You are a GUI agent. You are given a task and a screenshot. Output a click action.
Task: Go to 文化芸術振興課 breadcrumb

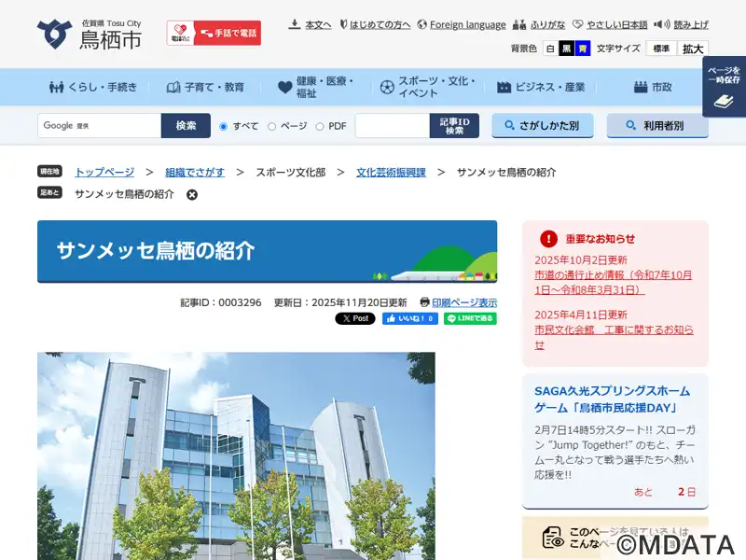(x=391, y=173)
